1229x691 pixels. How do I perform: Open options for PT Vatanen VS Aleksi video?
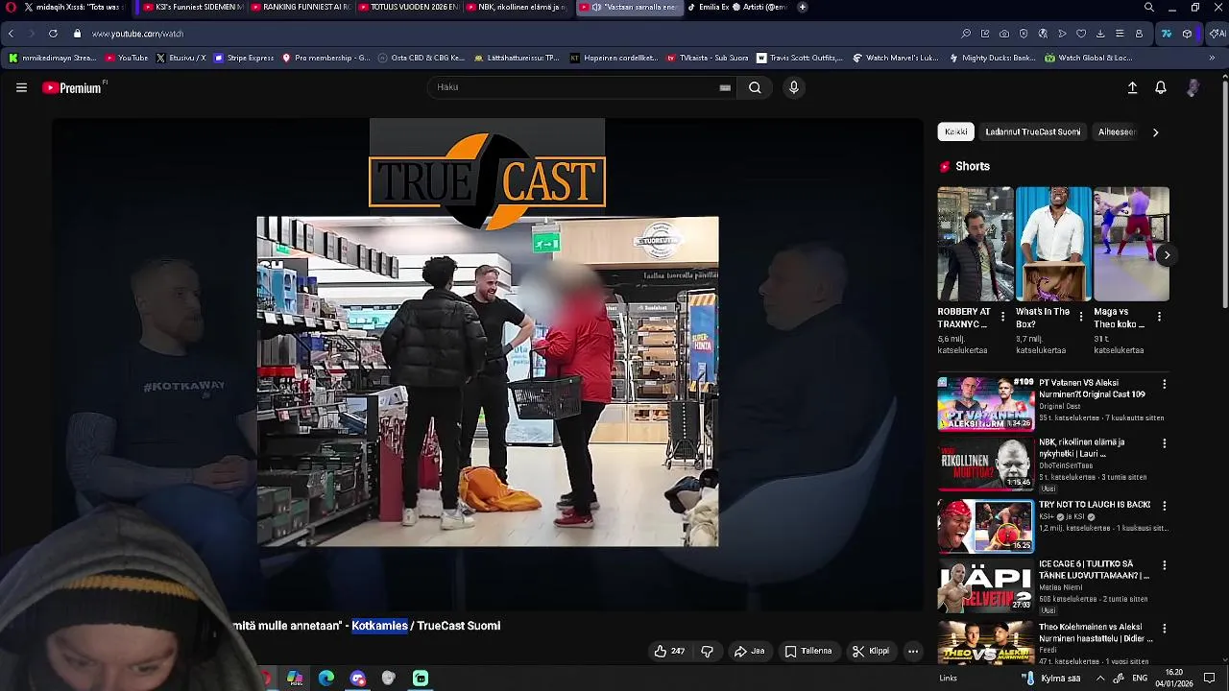pyautogui.click(x=1164, y=384)
